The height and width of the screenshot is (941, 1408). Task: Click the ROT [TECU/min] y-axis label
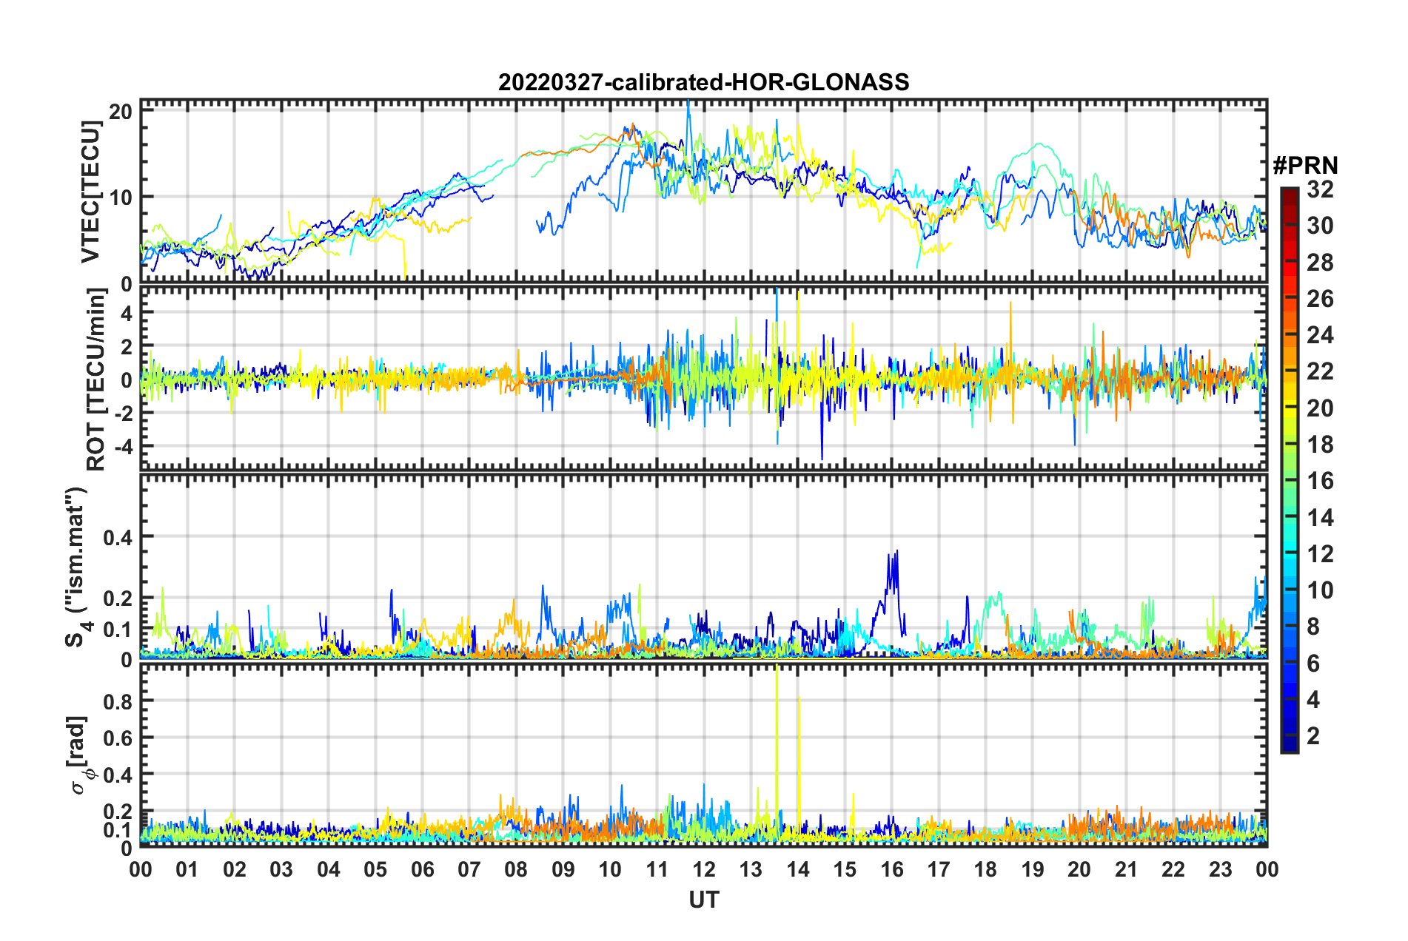coord(95,380)
